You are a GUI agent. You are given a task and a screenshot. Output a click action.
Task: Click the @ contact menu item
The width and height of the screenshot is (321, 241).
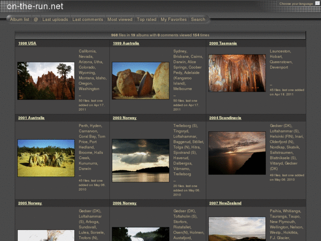pos(36,19)
